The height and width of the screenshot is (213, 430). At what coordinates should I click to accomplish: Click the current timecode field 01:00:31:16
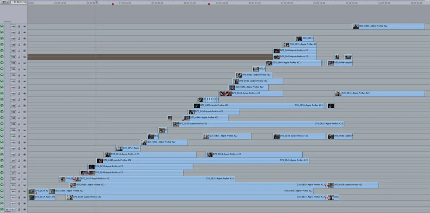pyautogui.click(x=20, y=2)
